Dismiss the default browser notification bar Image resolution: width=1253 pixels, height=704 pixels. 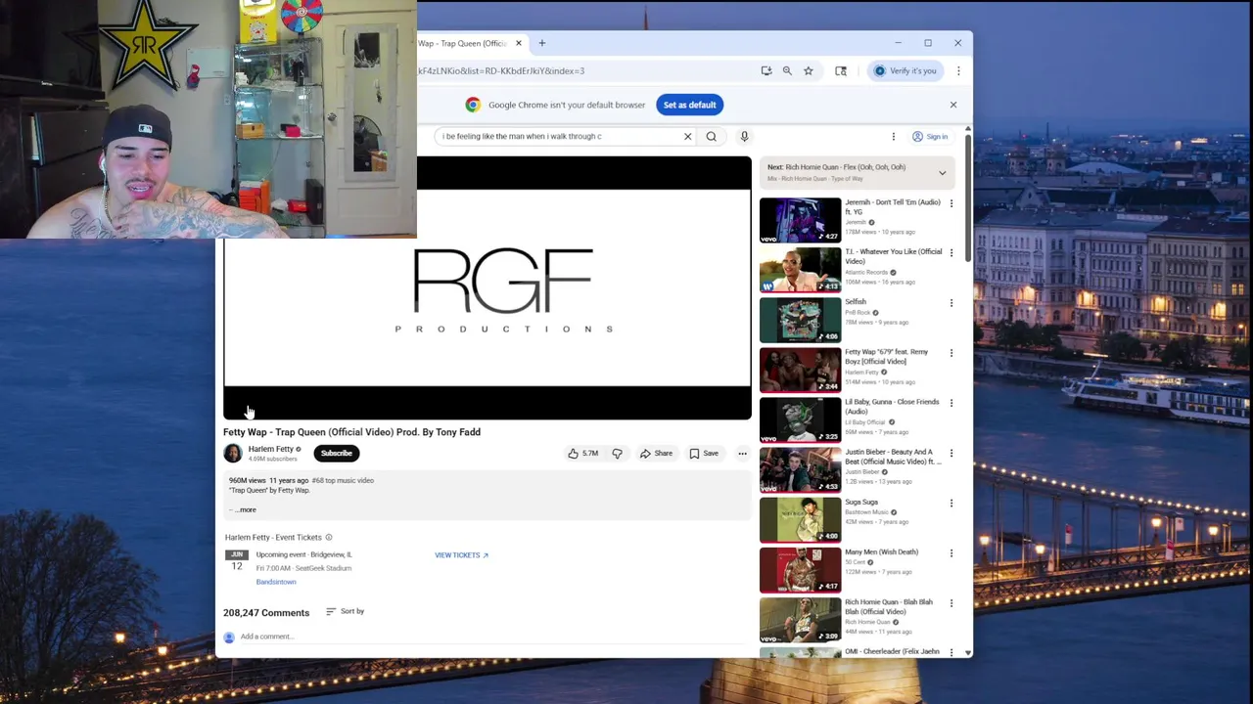[x=953, y=105]
